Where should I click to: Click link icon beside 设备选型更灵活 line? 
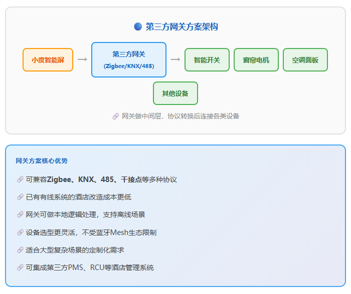[20, 232]
